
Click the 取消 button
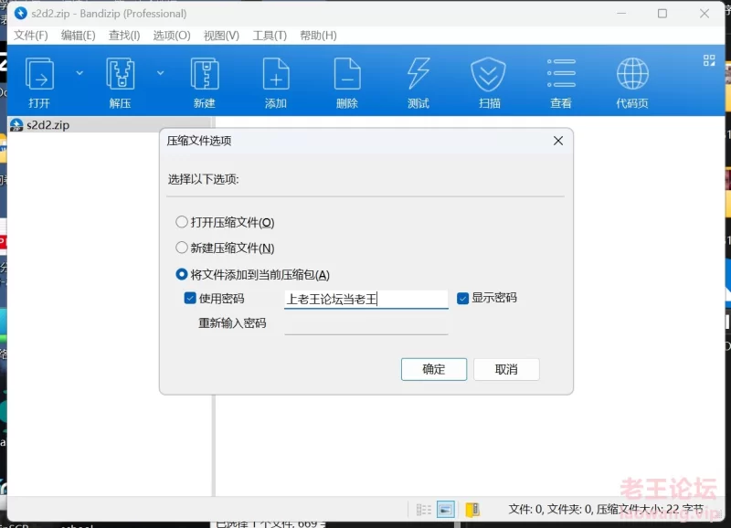point(506,369)
